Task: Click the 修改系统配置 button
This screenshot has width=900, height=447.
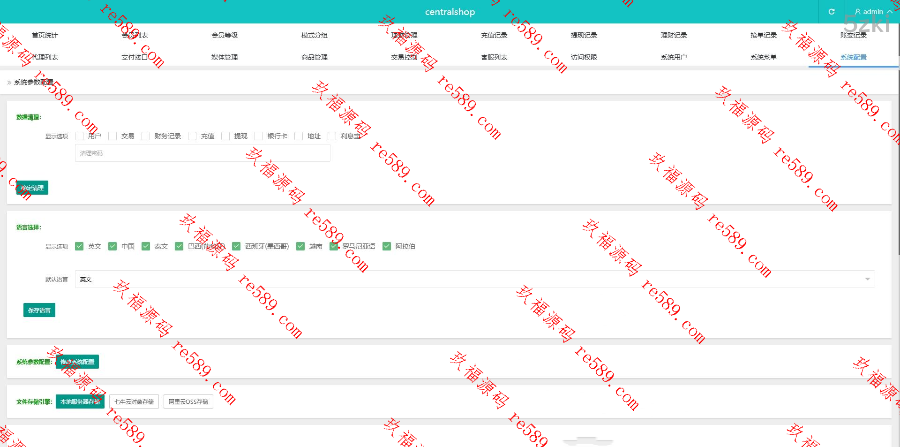Action: (x=77, y=362)
